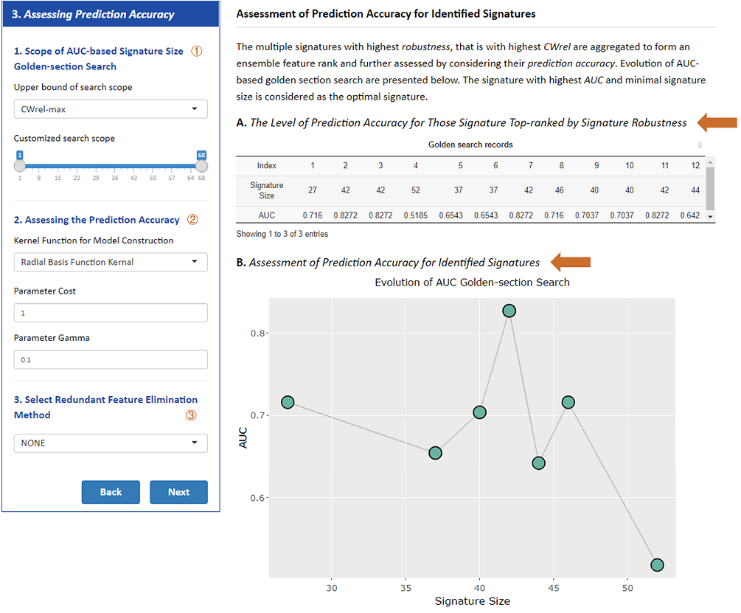Expand the Radial Basis Function Kernal dropdown

click(111, 262)
